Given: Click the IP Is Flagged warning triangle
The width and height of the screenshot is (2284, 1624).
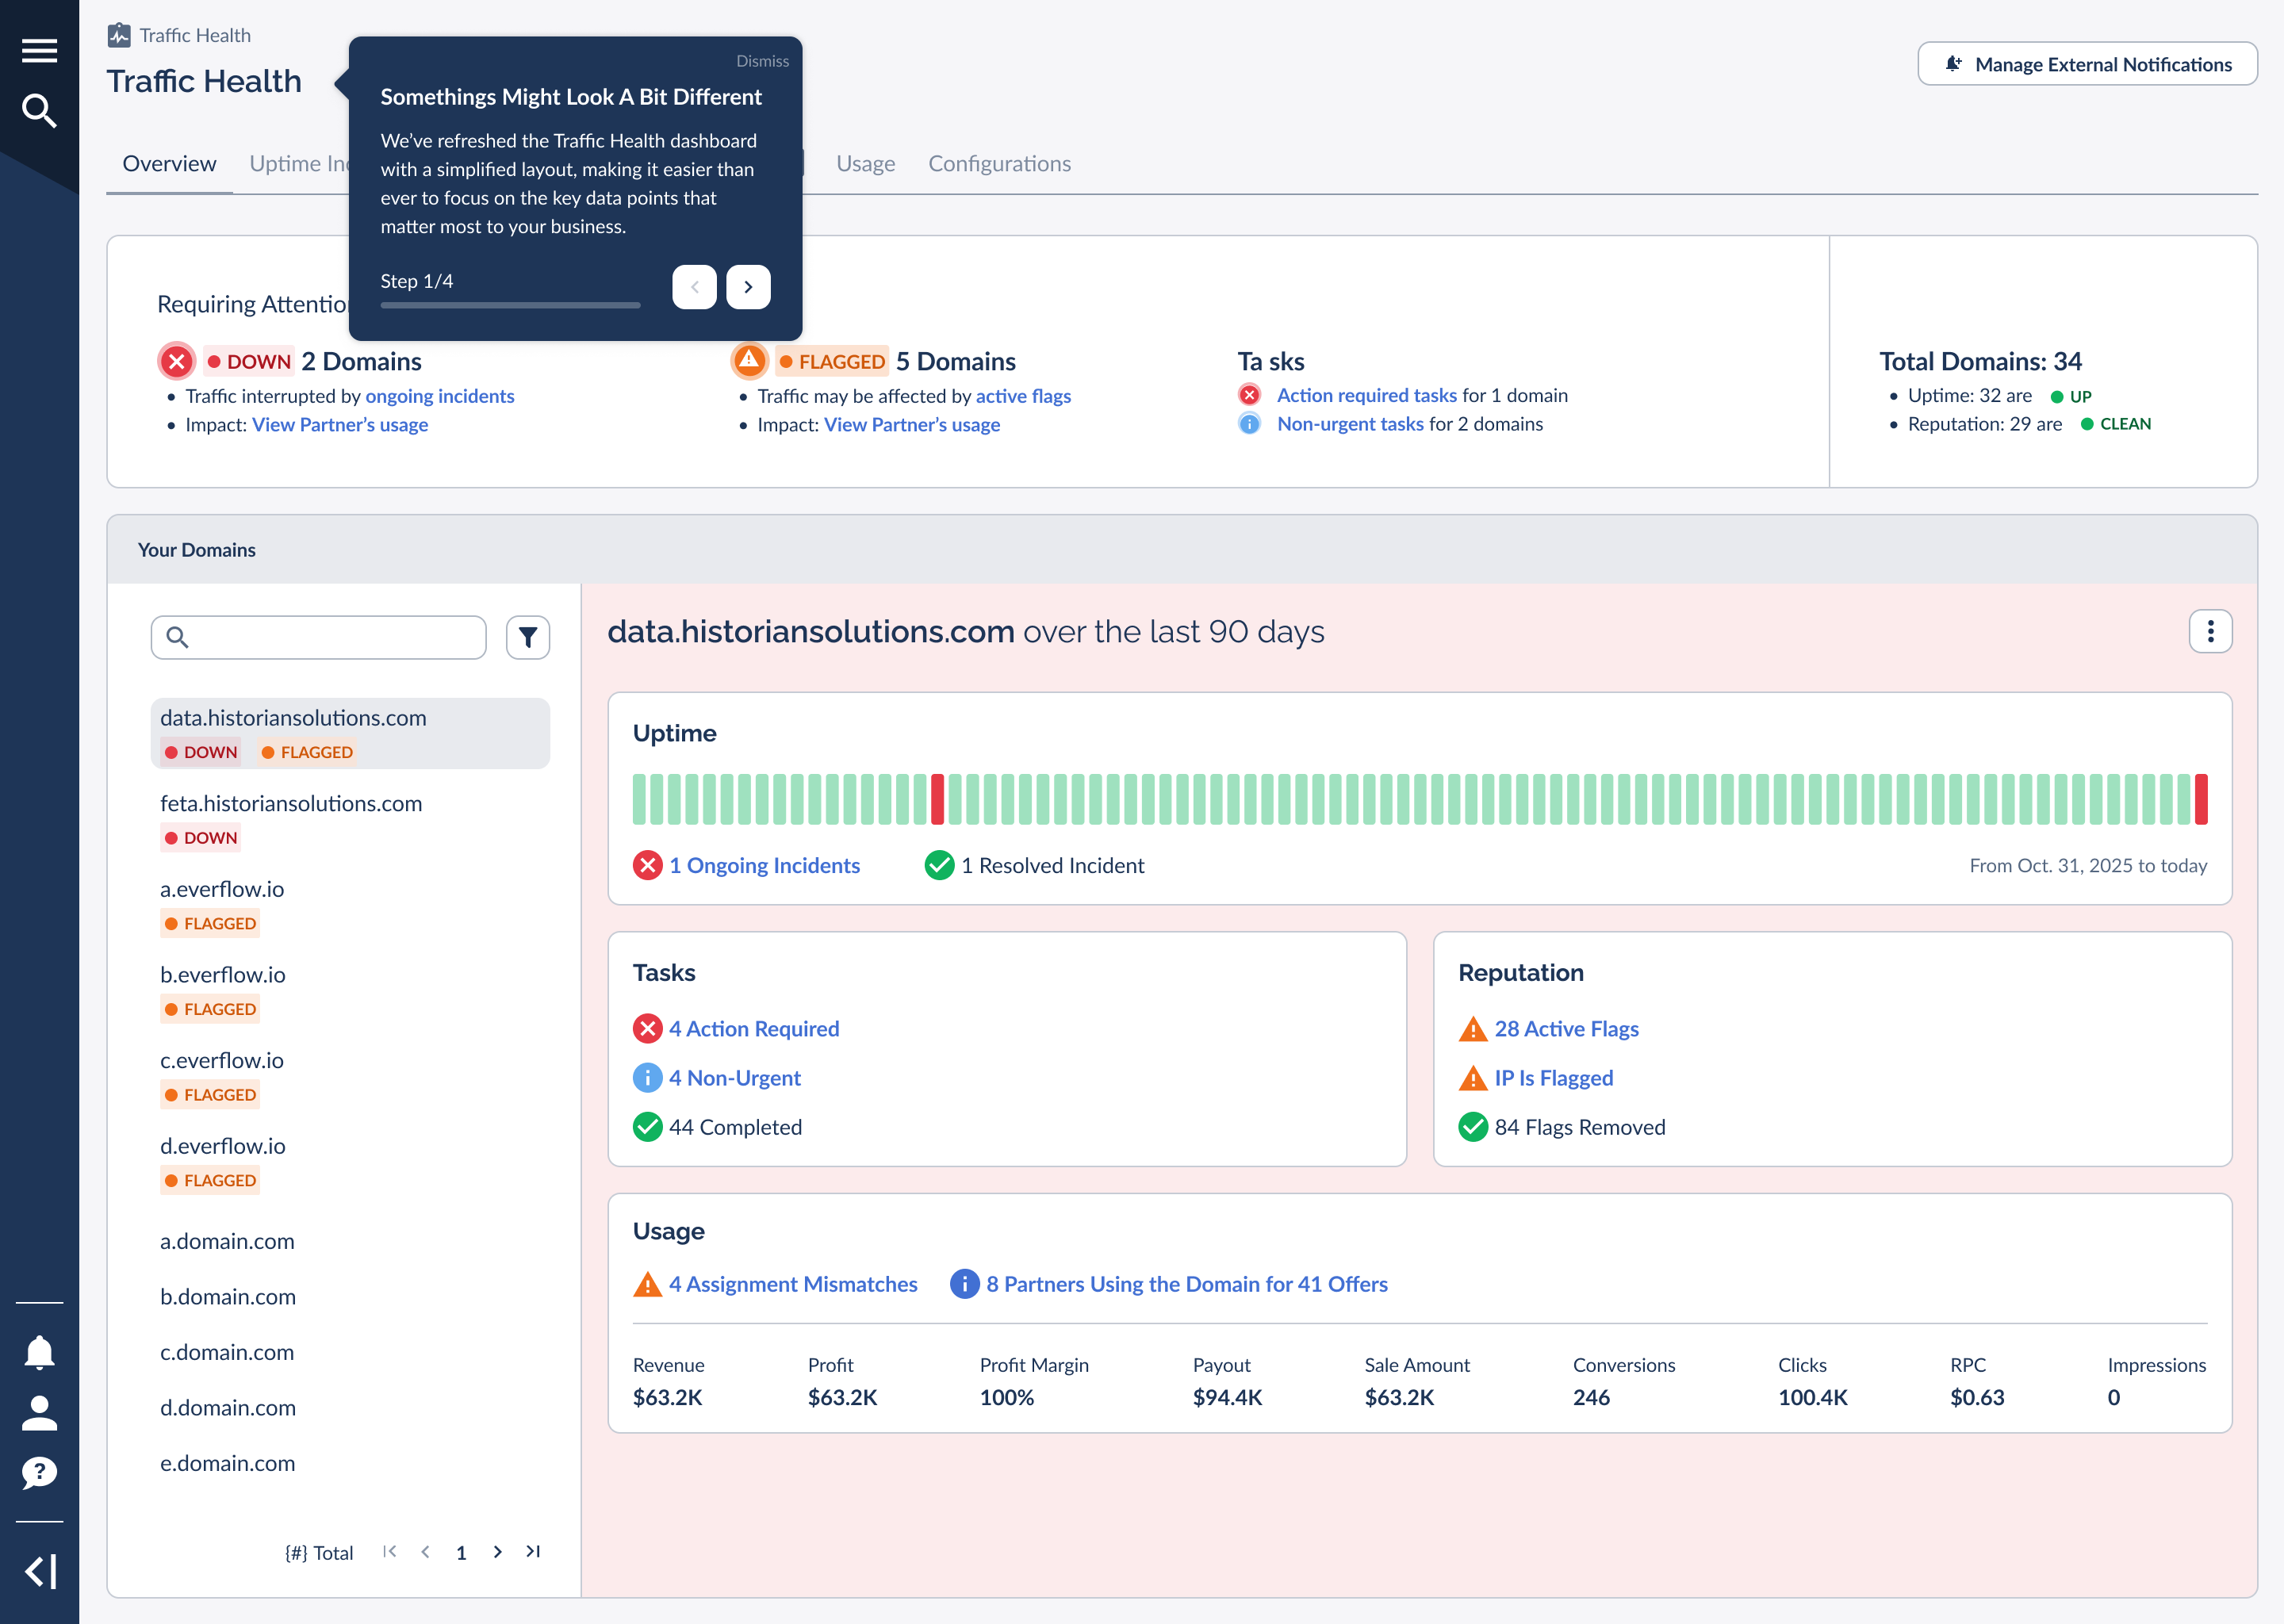Looking at the screenshot, I should pos(1473,1078).
